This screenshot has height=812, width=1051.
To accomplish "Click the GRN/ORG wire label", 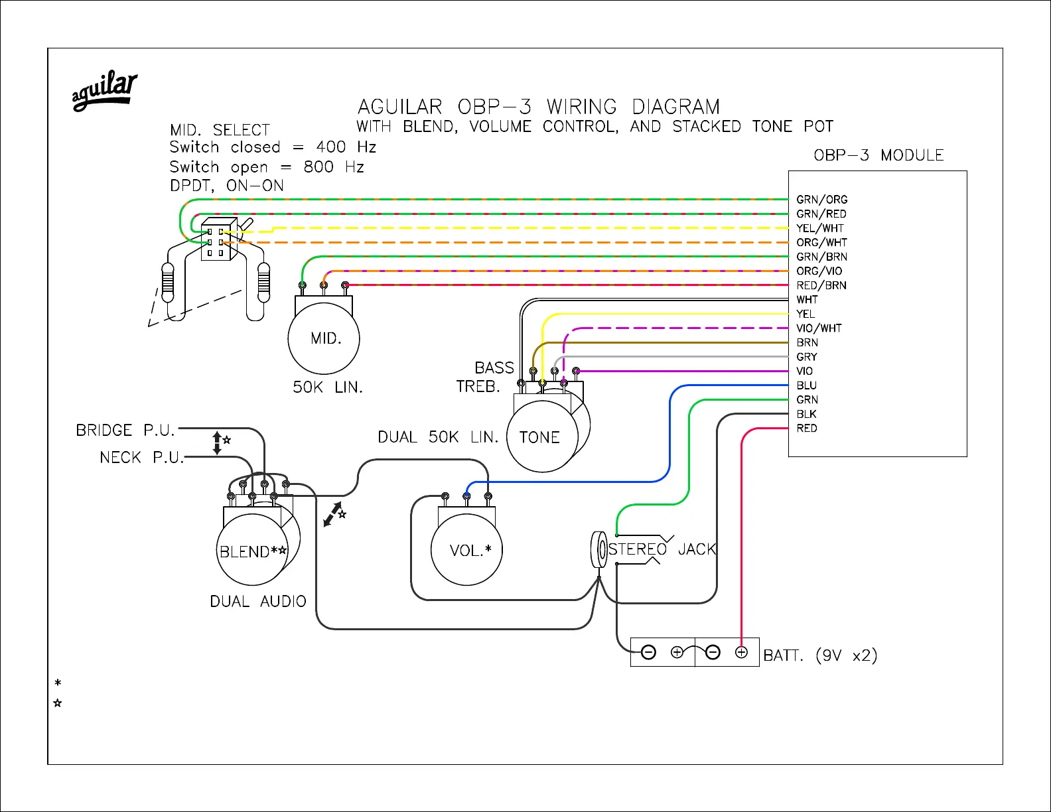I will tap(821, 200).
